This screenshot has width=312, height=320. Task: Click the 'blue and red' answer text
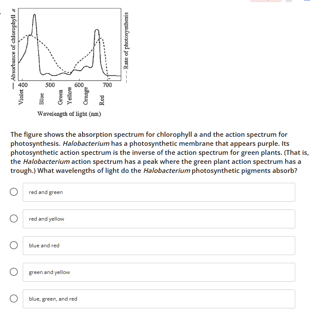44,246
